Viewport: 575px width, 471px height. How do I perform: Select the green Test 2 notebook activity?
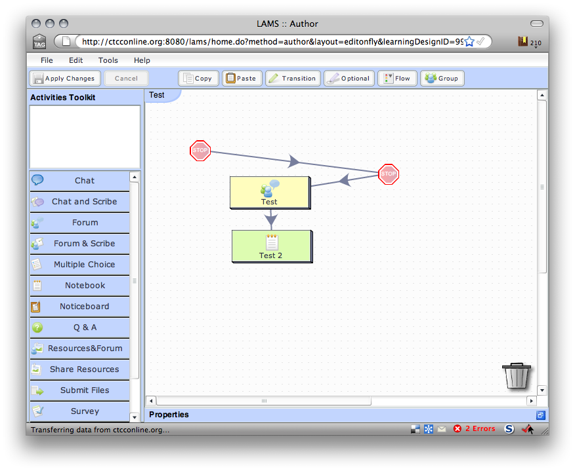coord(271,246)
